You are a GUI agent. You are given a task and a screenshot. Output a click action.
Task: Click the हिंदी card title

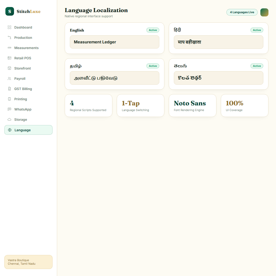coord(177,30)
